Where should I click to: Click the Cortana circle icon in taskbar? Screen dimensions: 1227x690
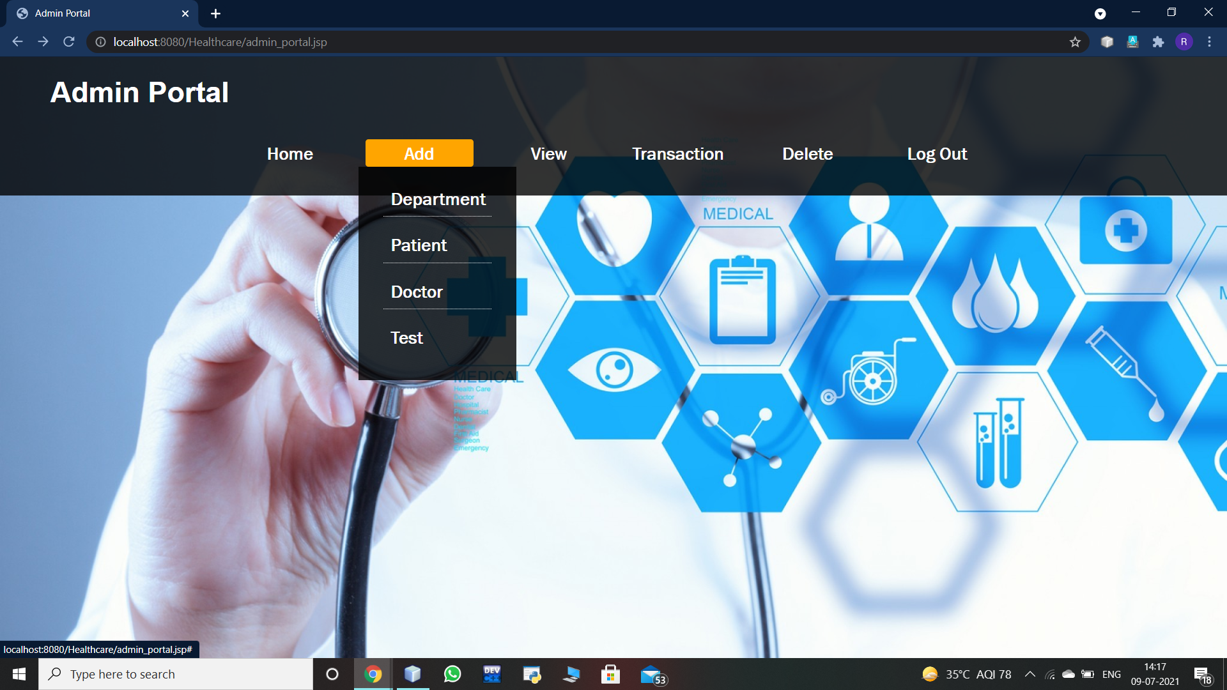(x=332, y=674)
